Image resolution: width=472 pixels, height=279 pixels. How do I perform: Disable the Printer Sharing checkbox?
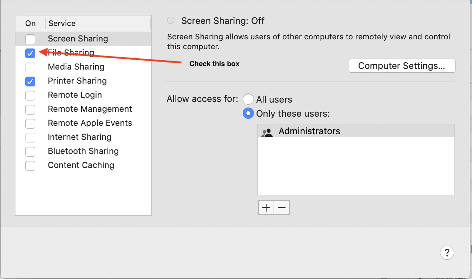[30, 81]
